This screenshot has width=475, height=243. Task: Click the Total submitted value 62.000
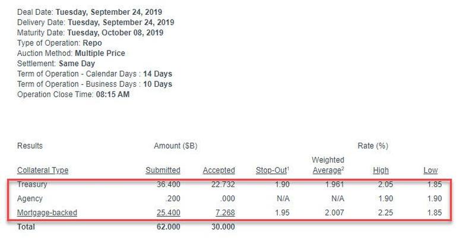tap(169, 227)
